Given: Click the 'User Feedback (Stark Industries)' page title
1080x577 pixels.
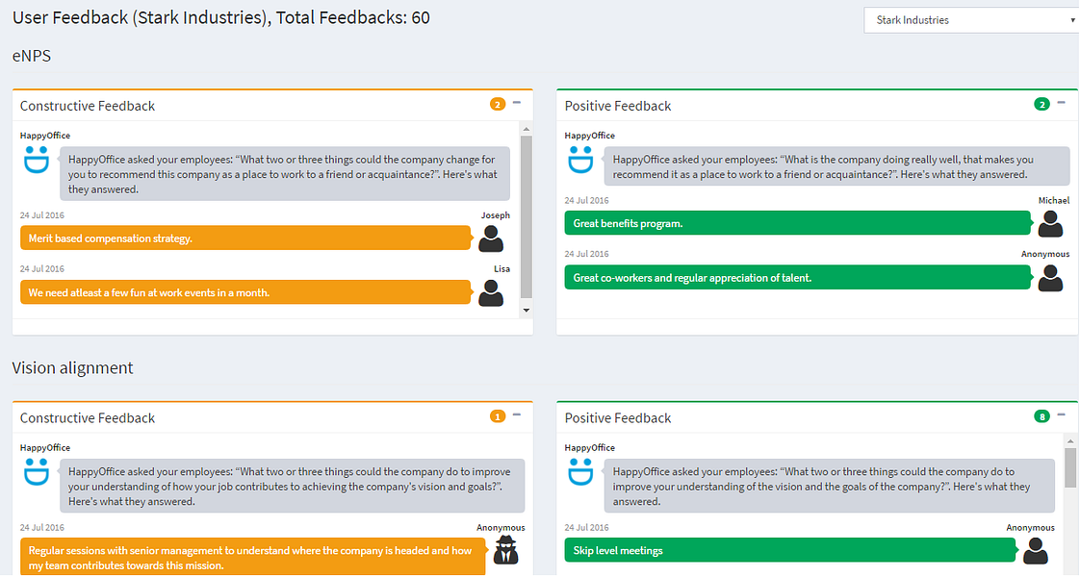Looking at the screenshot, I should [220, 17].
